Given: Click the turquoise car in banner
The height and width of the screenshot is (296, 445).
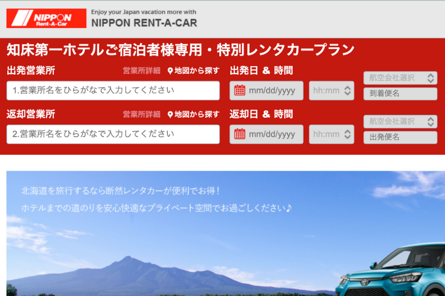Looking at the screenshot, I should click(395, 272).
